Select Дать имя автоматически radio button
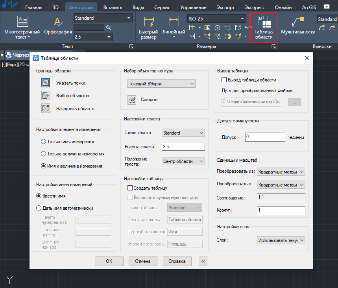 coord(39,208)
